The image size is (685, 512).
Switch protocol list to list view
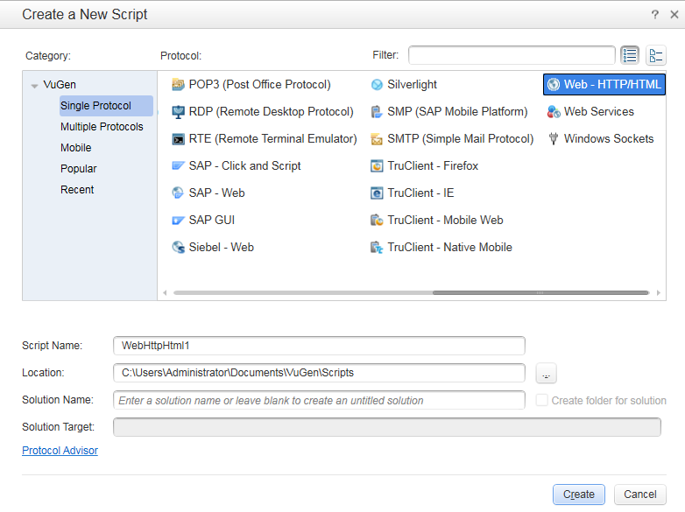point(630,55)
